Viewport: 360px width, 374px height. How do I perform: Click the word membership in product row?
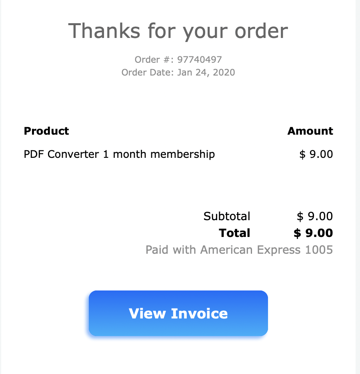(183, 155)
